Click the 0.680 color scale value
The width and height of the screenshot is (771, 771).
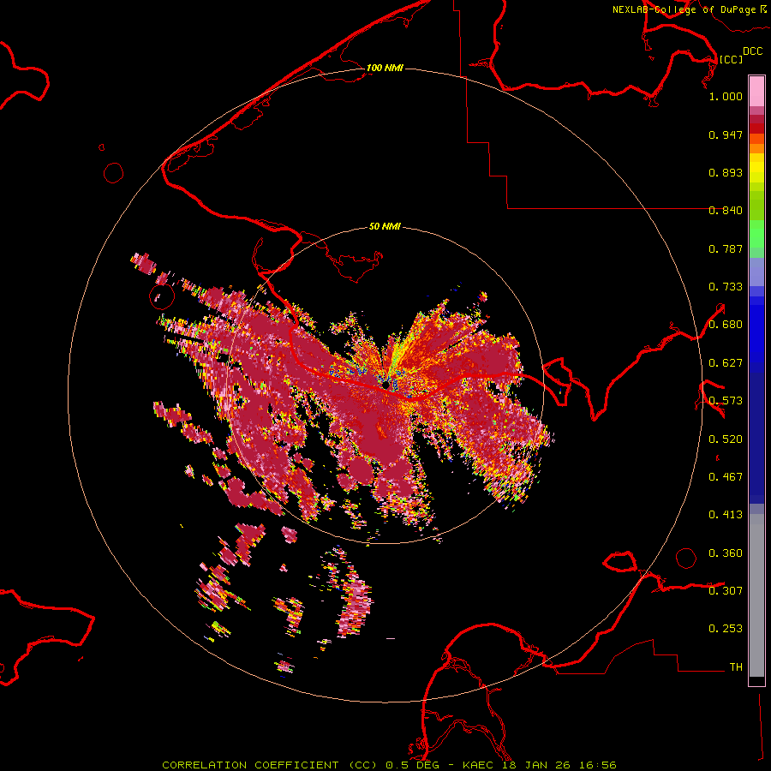click(x=726, y=325)
